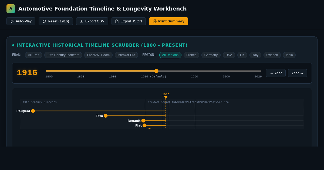Viewport: 324px width, 170px height.
Task: Step forward one year
Action: coord(298,73)
